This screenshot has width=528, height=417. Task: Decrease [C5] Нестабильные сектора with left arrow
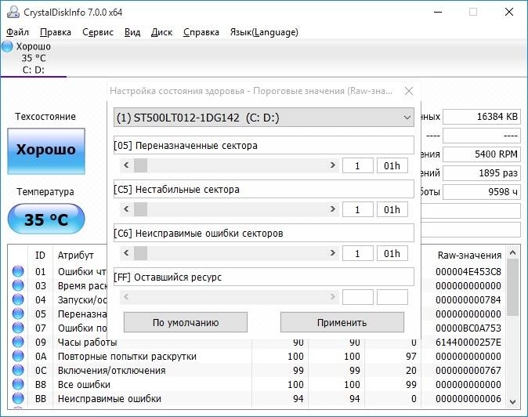pyautogui.click(x=126, y=208)
